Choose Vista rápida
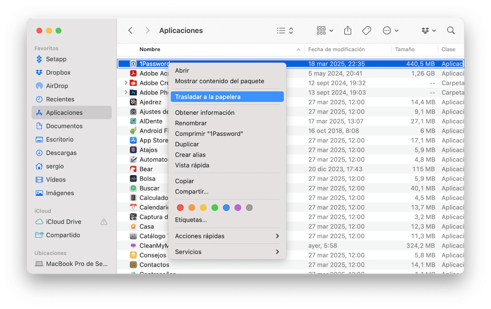491x309 pixels. pyautogui.click(x=227, y=165)
